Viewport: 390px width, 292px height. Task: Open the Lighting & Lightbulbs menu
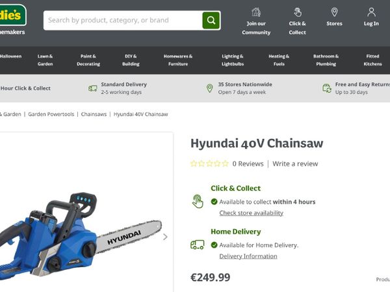coord(233,60)
